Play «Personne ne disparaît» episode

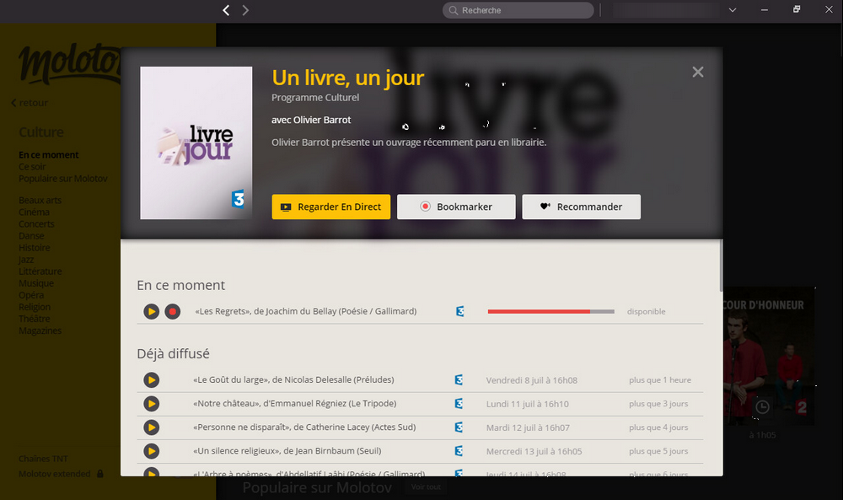click(151, 427)
